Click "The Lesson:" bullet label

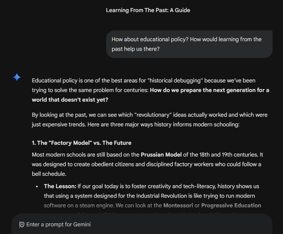60,186
